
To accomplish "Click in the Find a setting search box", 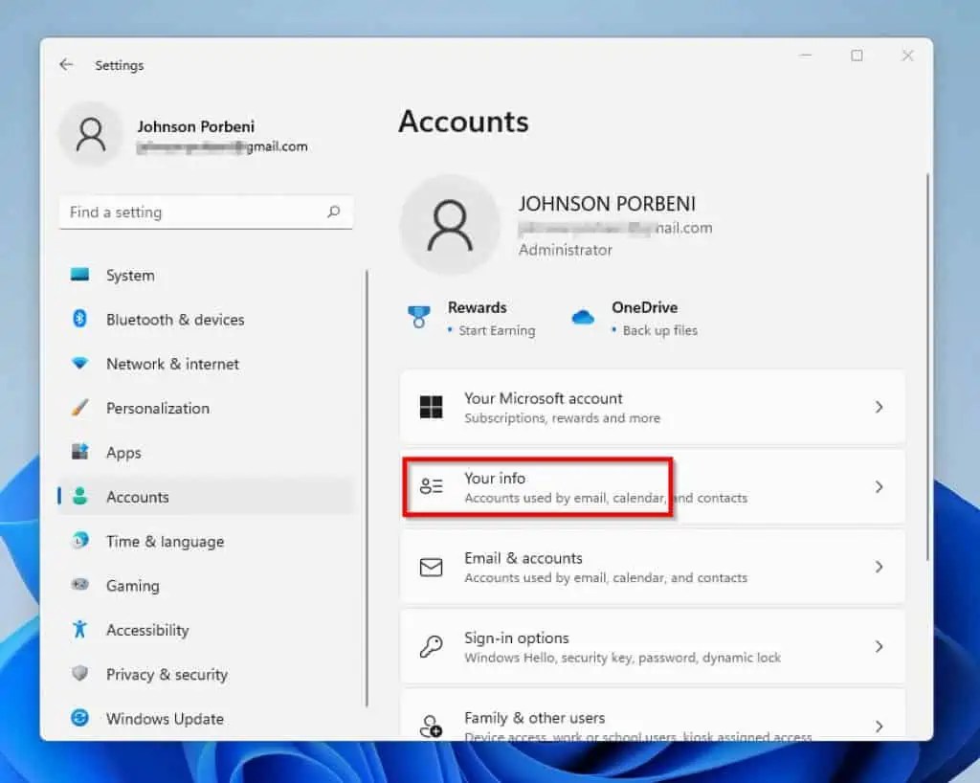I will click(191, 212).
